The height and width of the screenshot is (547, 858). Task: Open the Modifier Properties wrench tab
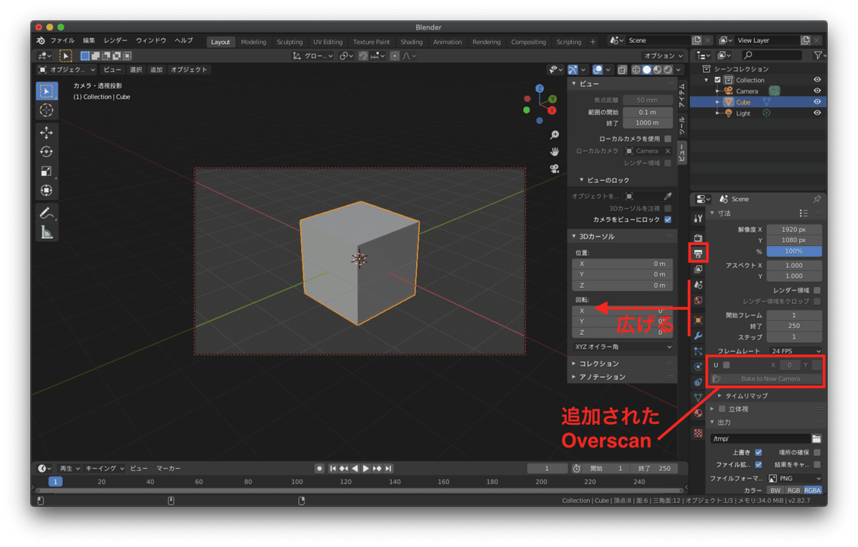698,335
